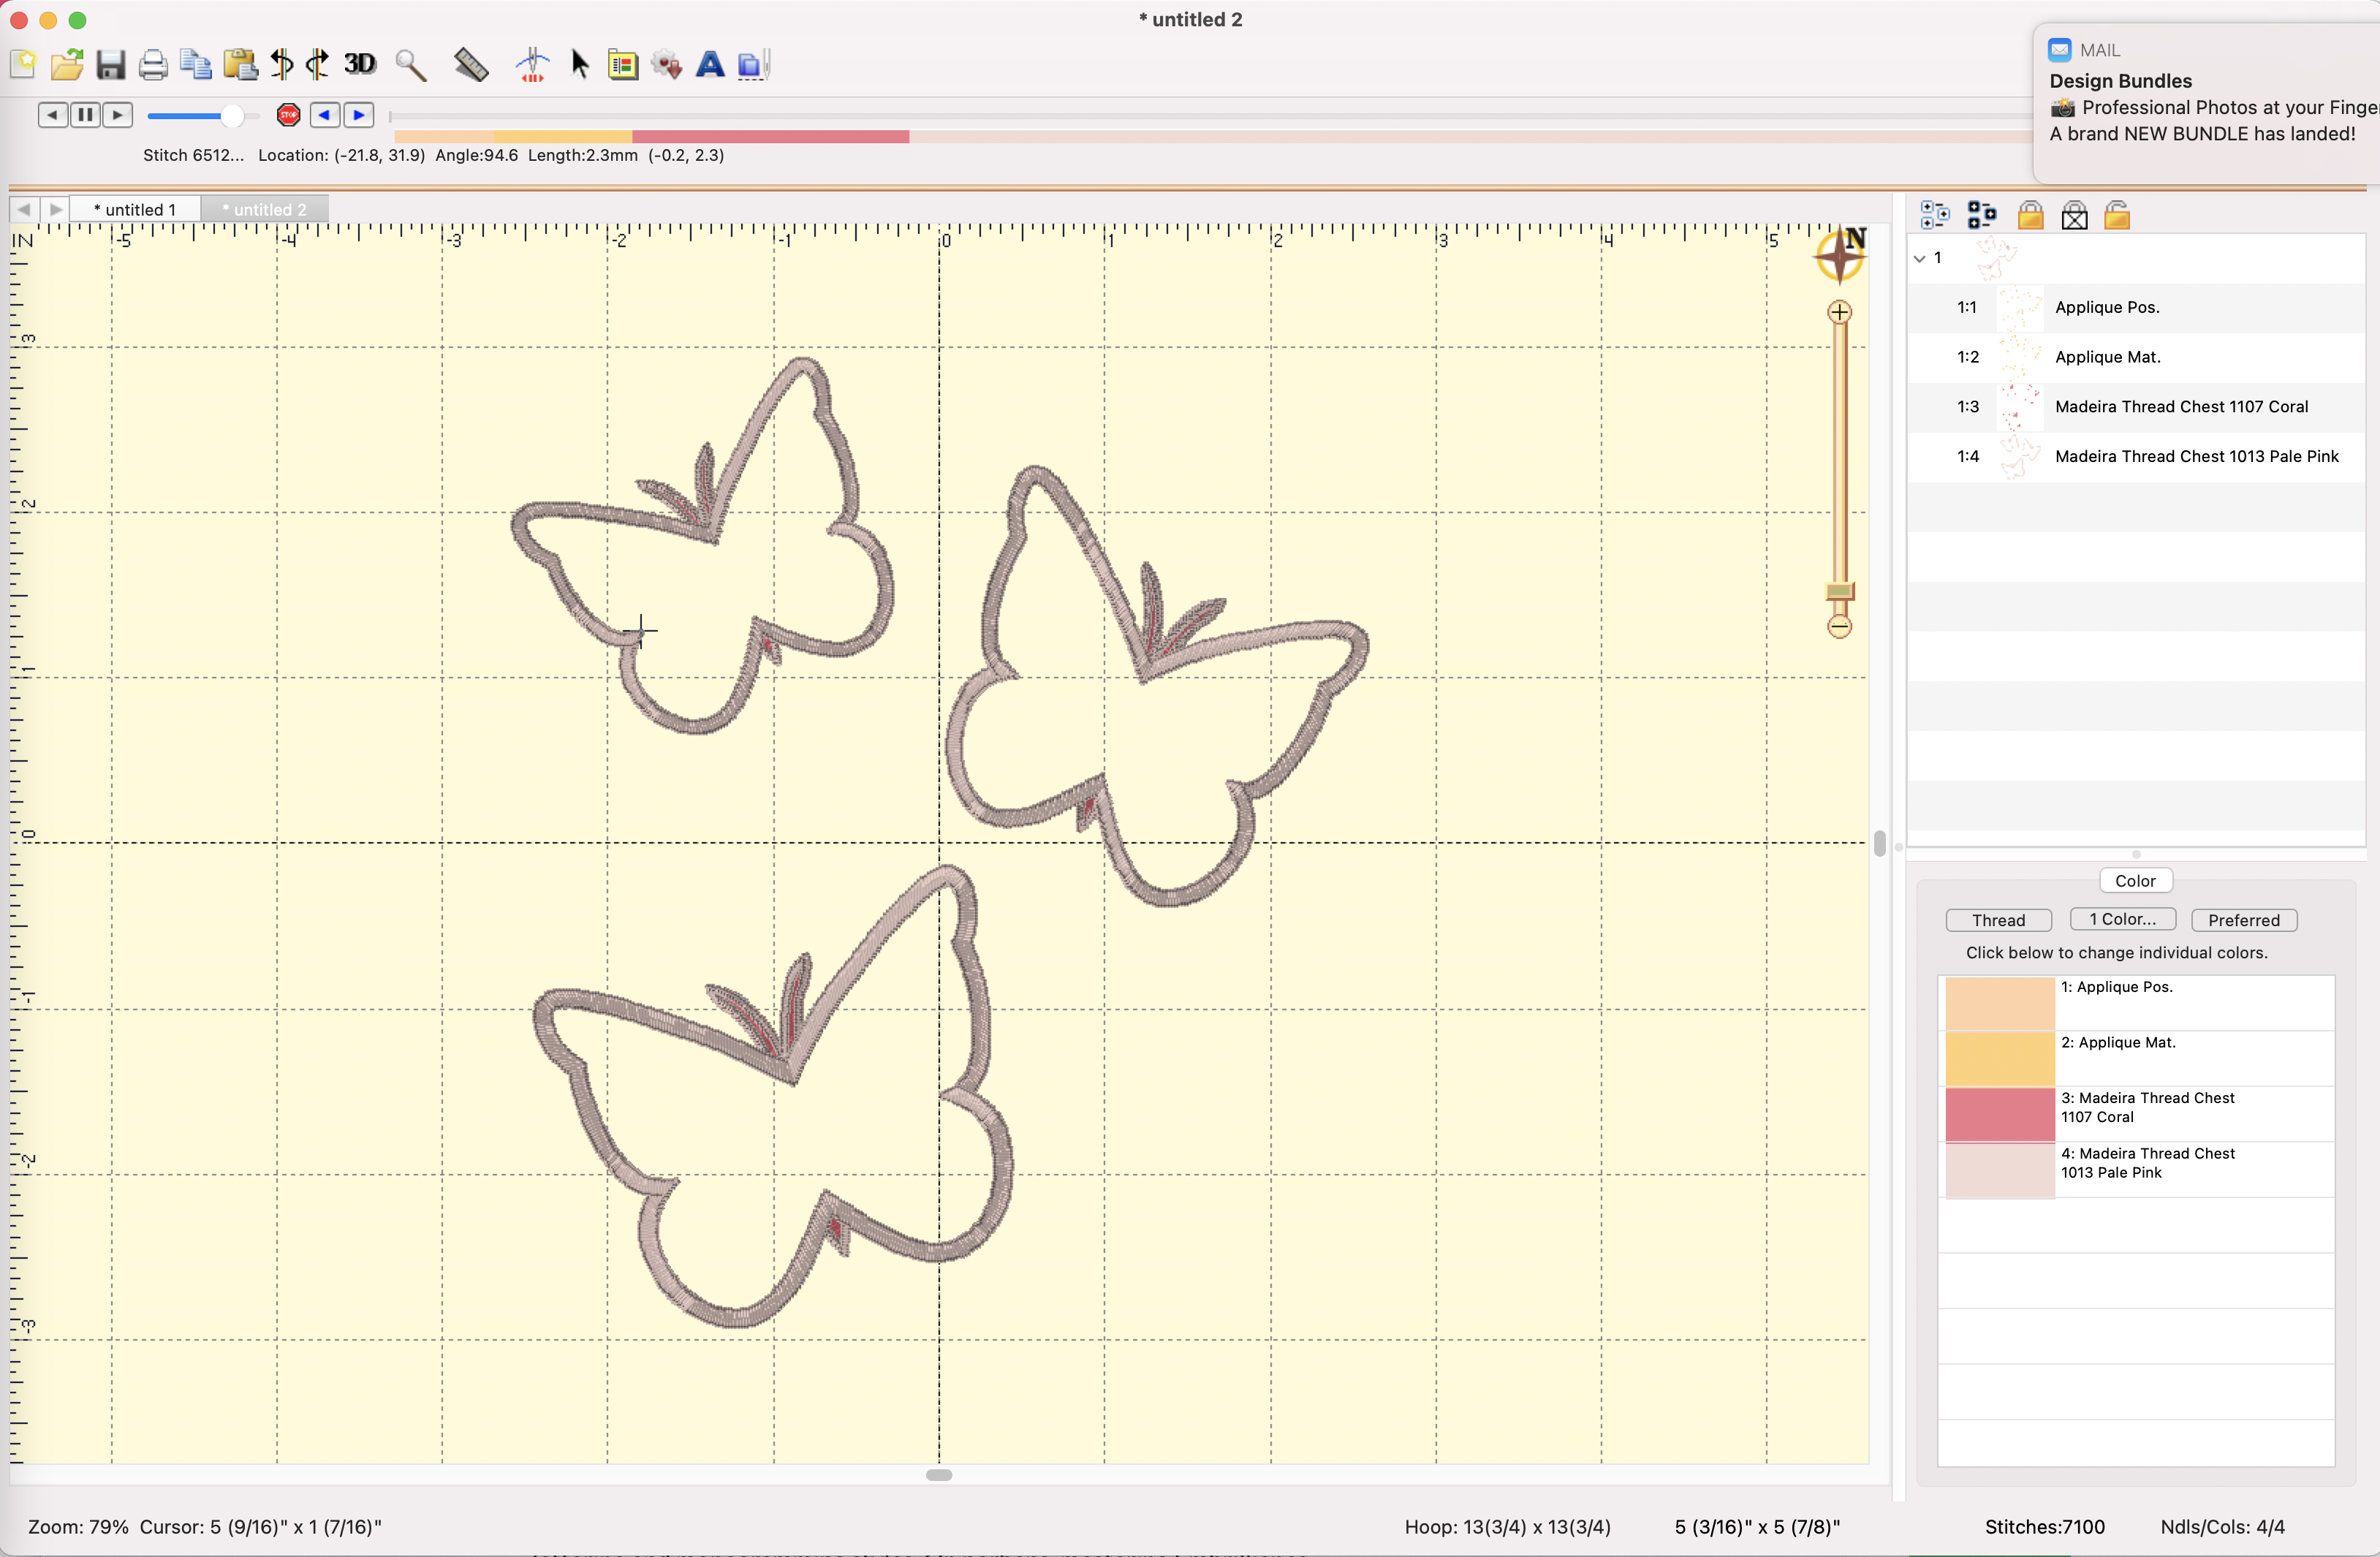Click the crossed-out padlock icon

pos(2074,215)
